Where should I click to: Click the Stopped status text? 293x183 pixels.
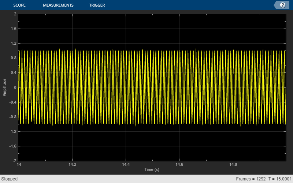coord(10,179)
